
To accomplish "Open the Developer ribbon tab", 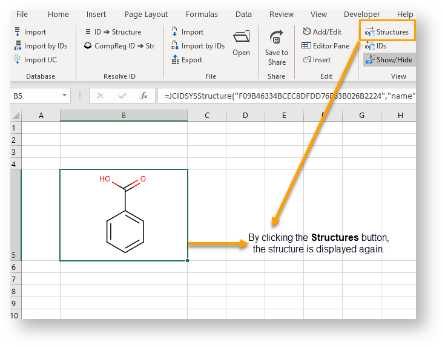I will coord(362,15).
